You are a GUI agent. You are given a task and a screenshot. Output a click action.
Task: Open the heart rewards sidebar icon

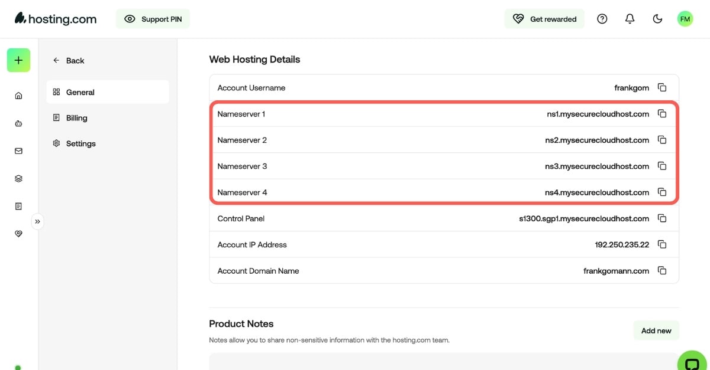click(x=18, y=234)
